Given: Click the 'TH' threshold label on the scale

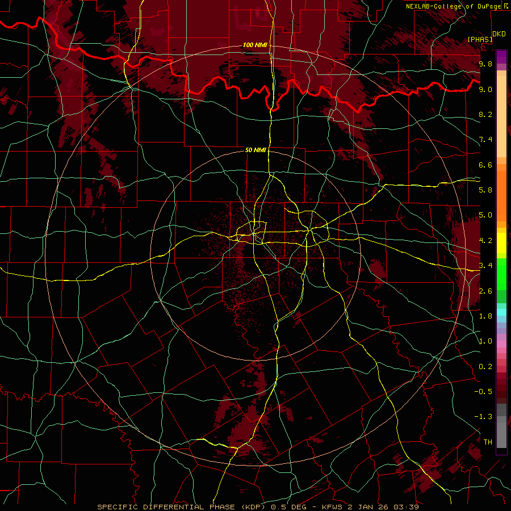Looking at the screenshot, I should pos(488,442).
